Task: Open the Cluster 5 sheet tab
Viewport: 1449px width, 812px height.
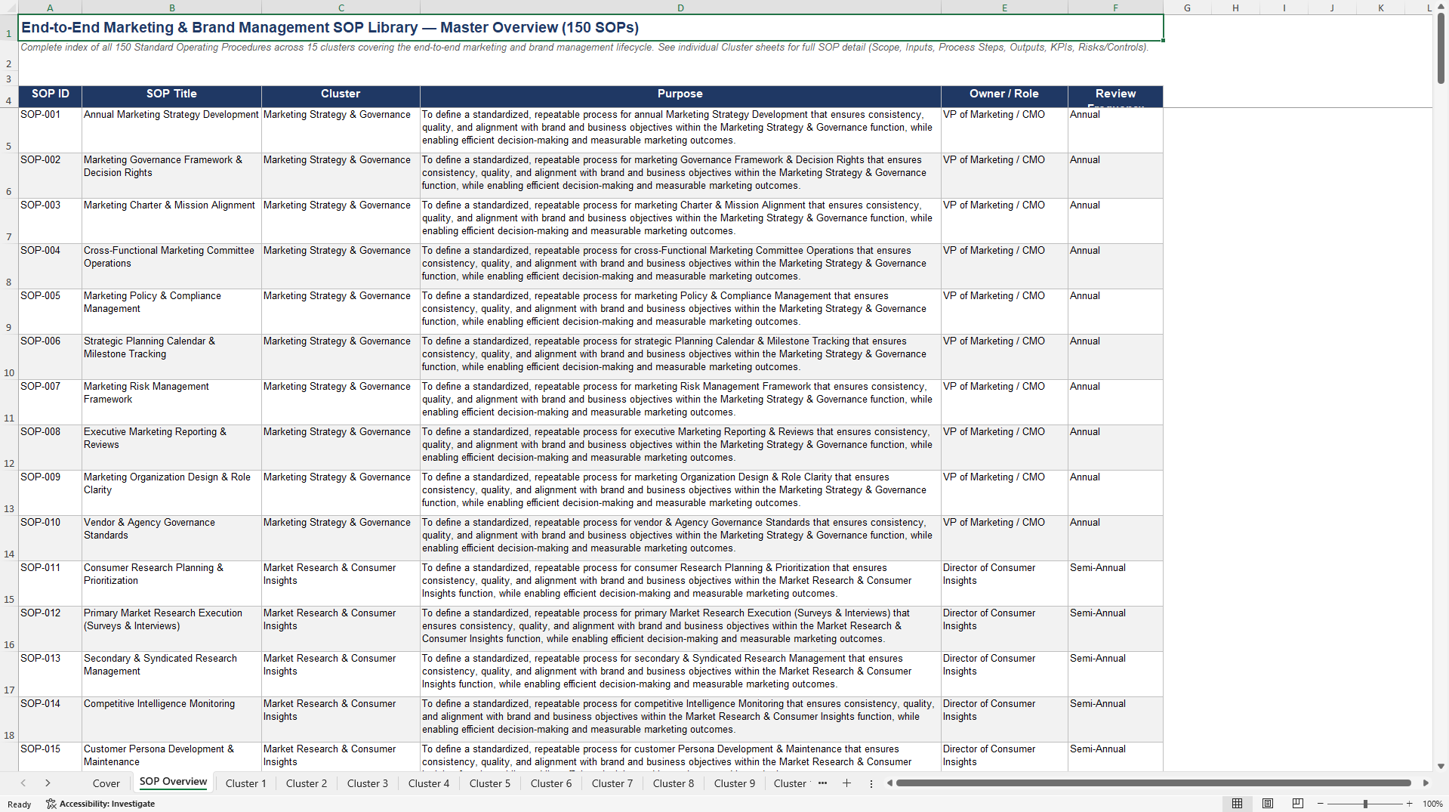Action: (x=490, y=783)
